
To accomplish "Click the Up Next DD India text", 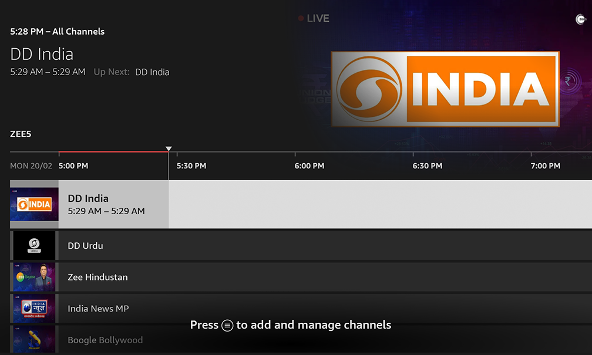I will point(132,72).
